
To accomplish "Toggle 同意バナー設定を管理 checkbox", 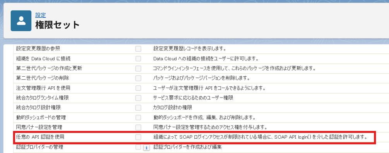I will 138,127.
